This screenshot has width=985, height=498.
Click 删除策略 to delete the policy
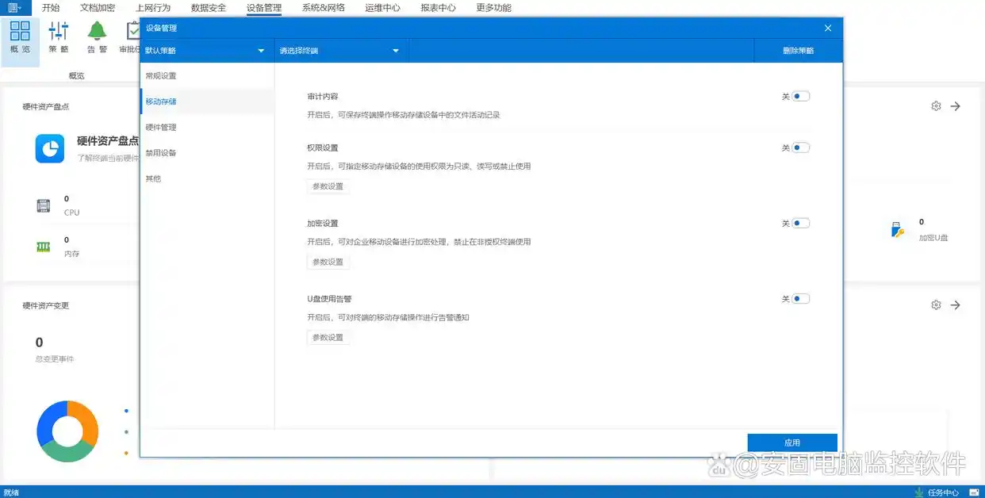[x=797, y=49]
